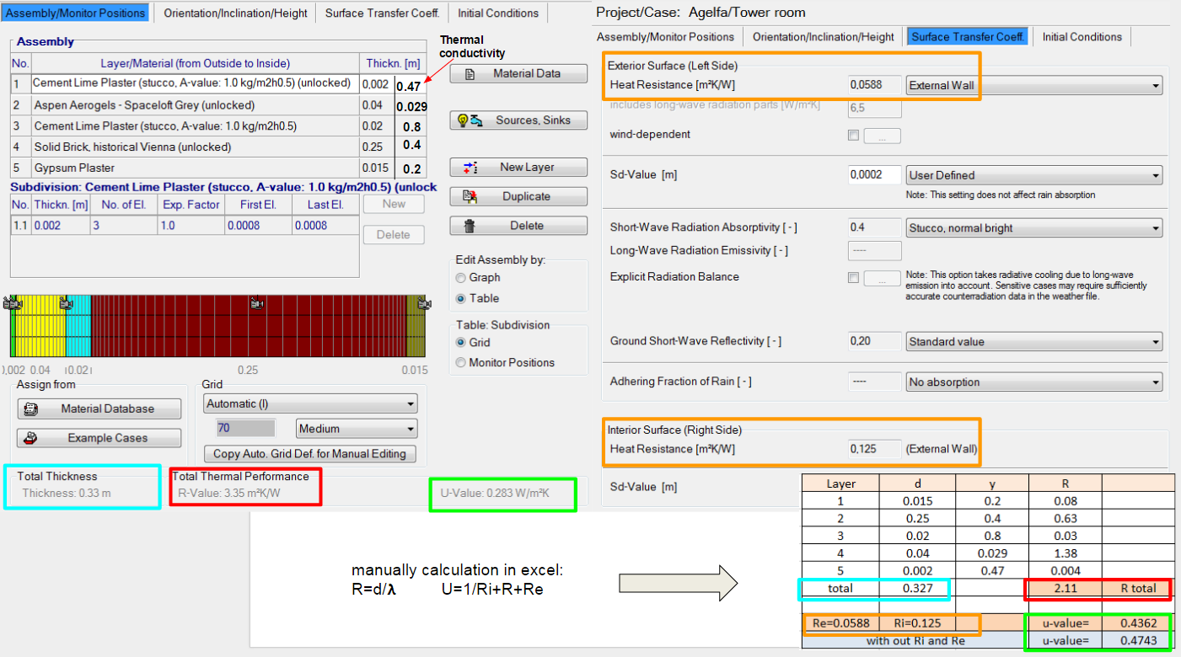1181x657 pixels.
Task: Delete the selected assembly layer
Action: point(518,224)
